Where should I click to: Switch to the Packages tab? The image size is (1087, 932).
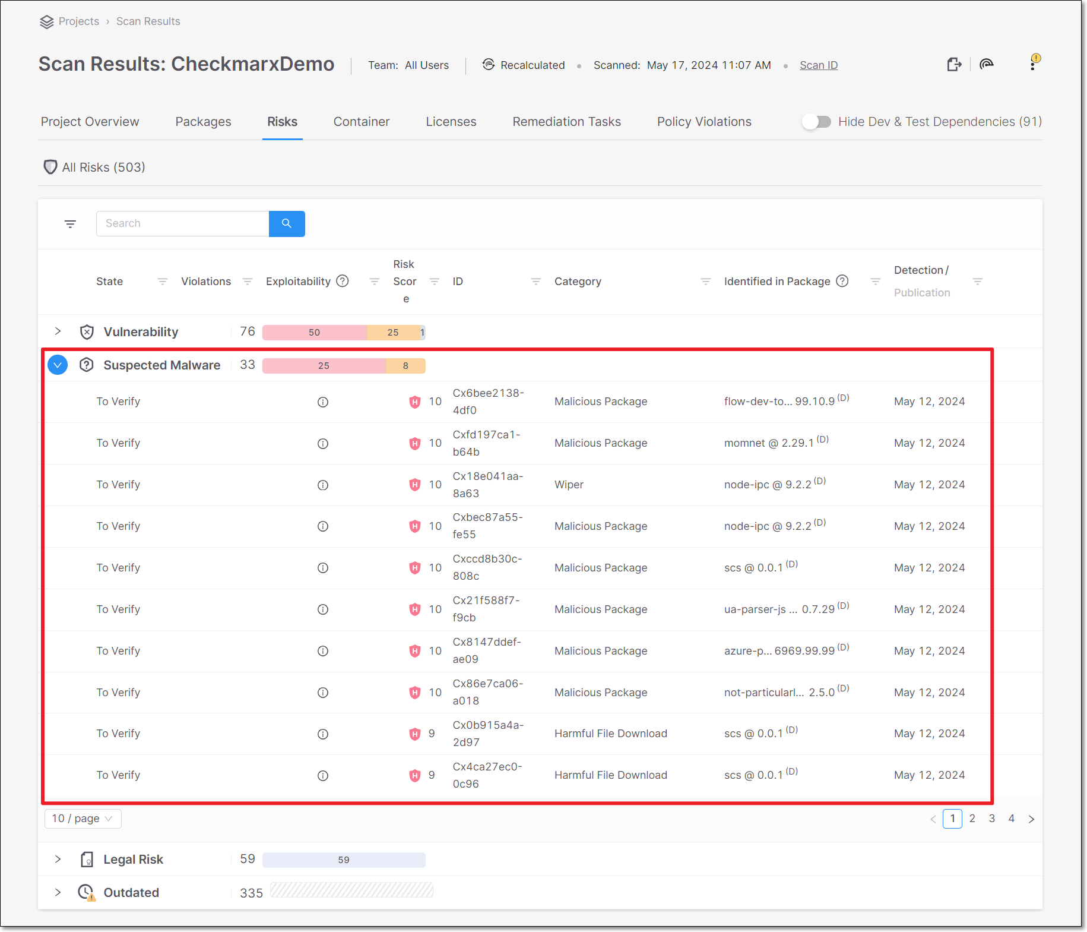point(204,122)
